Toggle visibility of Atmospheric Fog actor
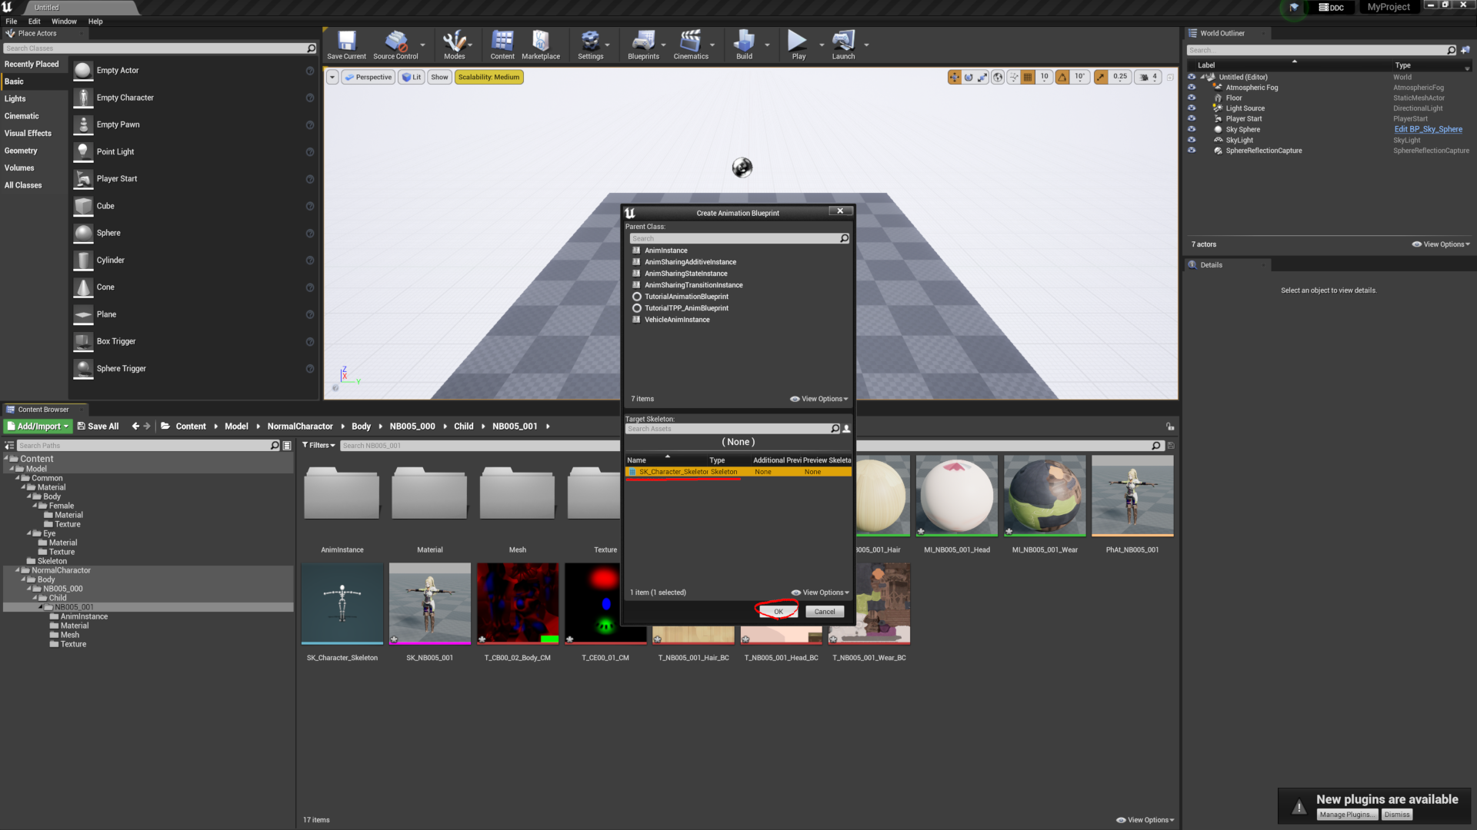The image size is (1477, 830). pyautogui.click(x=1192, y=87)
